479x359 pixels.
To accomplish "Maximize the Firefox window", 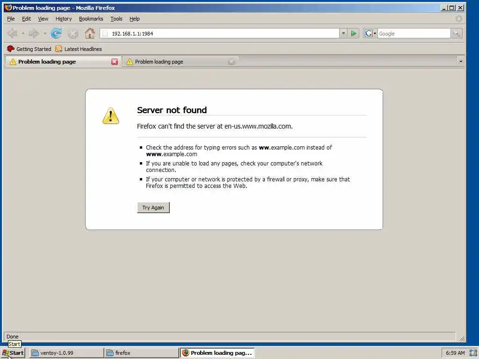I will coord(452,8).
